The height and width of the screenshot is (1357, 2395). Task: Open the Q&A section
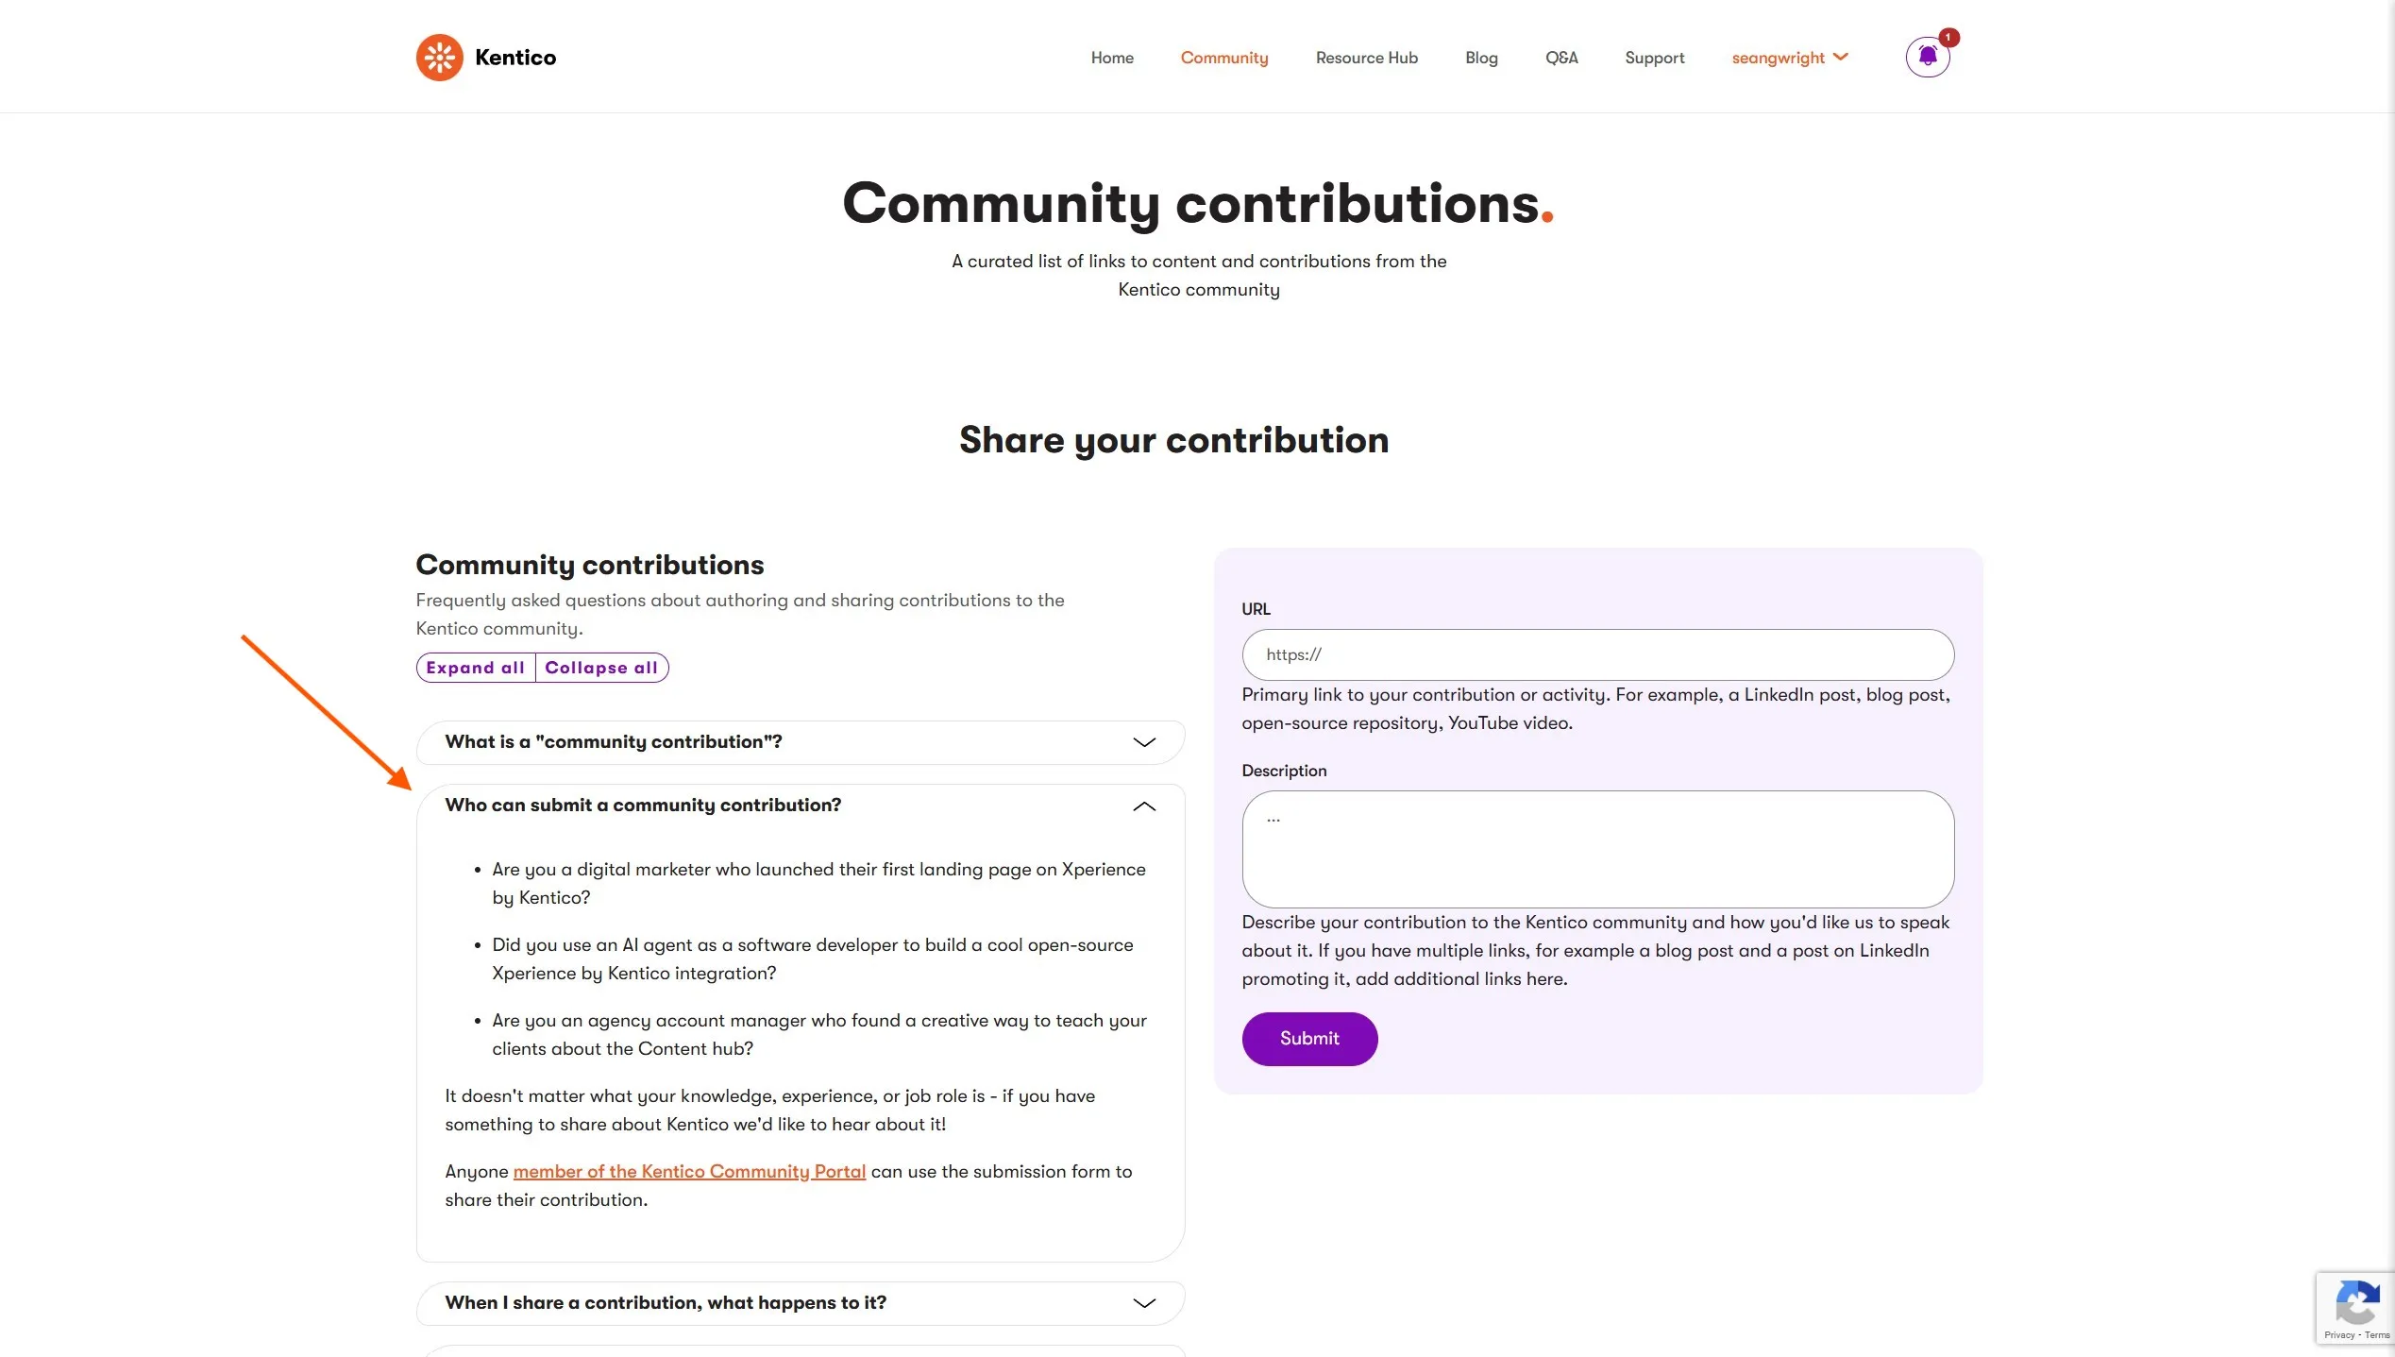1561,58
